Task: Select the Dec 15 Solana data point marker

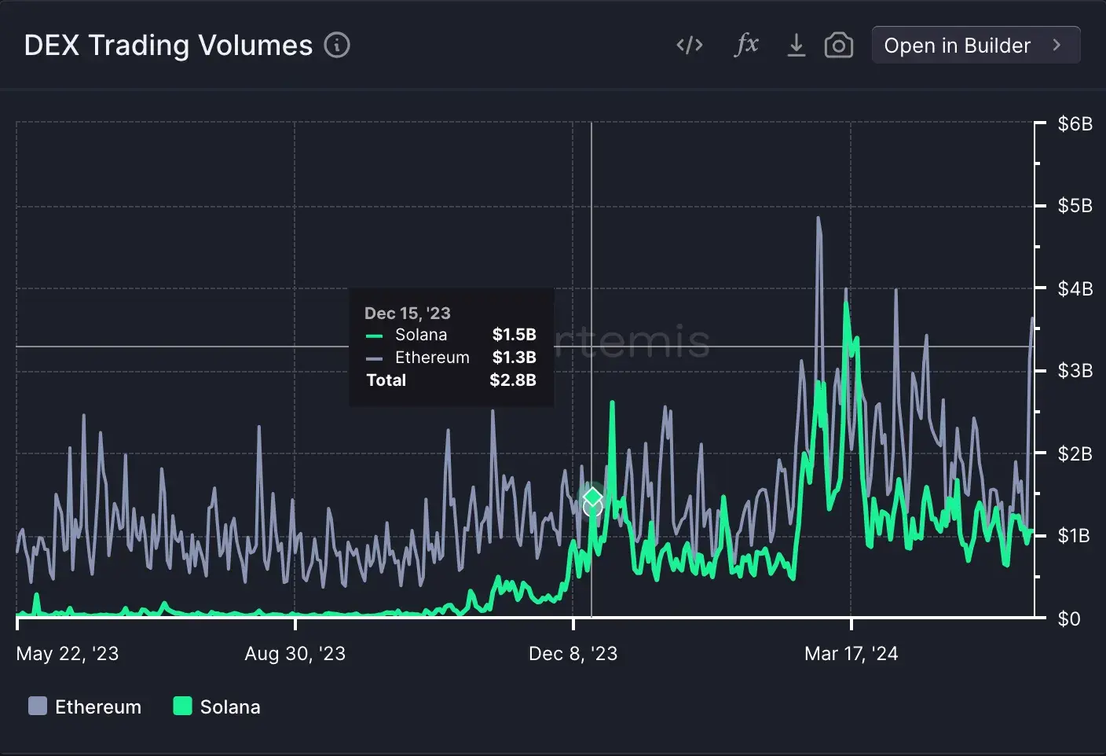Action: pos(593,497)
